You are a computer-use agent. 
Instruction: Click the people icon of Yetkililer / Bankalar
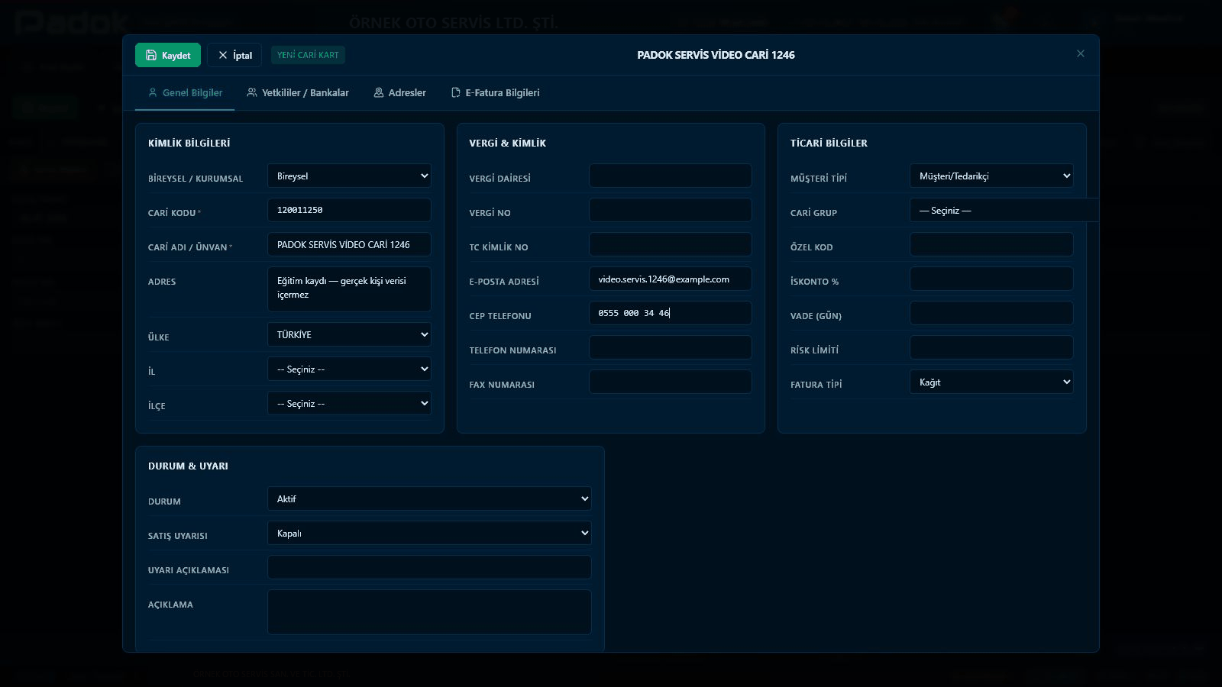point(252,92)
